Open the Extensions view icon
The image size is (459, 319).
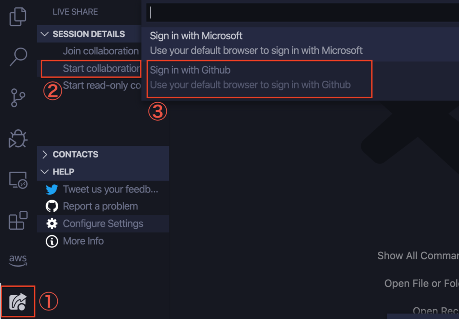(18, 220)
